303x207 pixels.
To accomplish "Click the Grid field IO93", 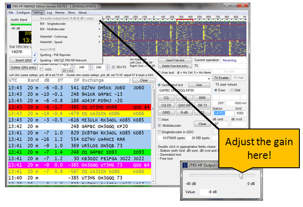I will [240, 113].
